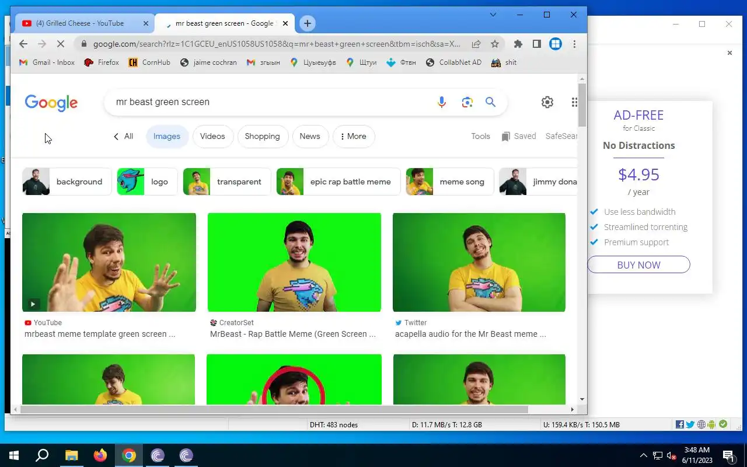Click BUY NOW in torrent ad
Viewport: 747px width, 467px height.
638,265
